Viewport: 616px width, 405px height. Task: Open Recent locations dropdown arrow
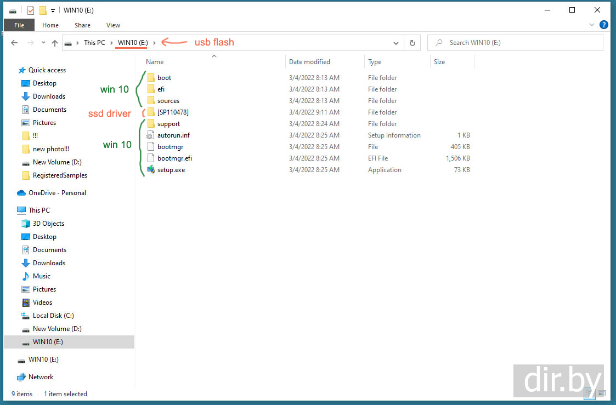click(42, 43)
